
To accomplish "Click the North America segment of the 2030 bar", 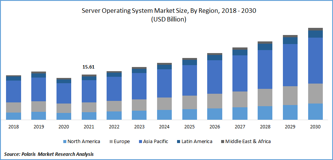I will click(x=315, y=111).
